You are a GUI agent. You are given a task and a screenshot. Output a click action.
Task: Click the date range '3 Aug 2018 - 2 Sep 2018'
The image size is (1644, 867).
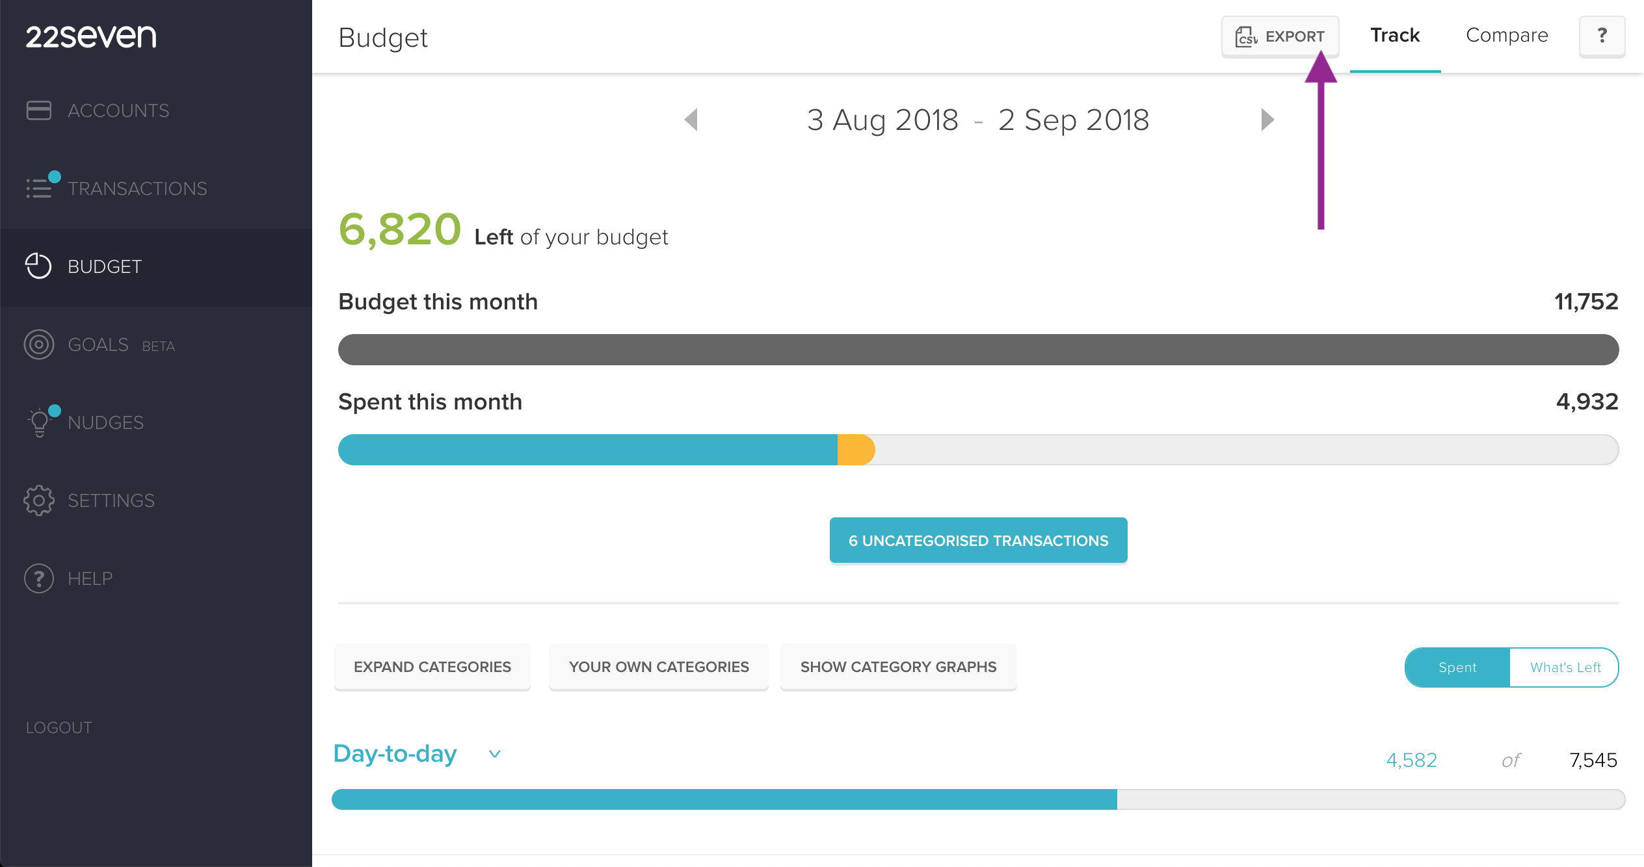[978, 120]
